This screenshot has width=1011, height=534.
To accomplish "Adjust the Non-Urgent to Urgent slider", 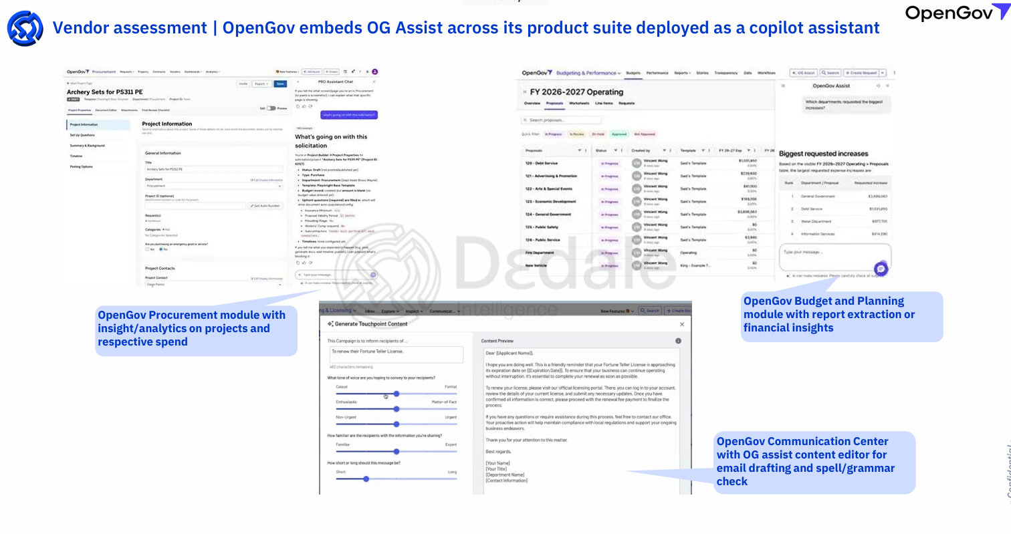I will (397, 424).
